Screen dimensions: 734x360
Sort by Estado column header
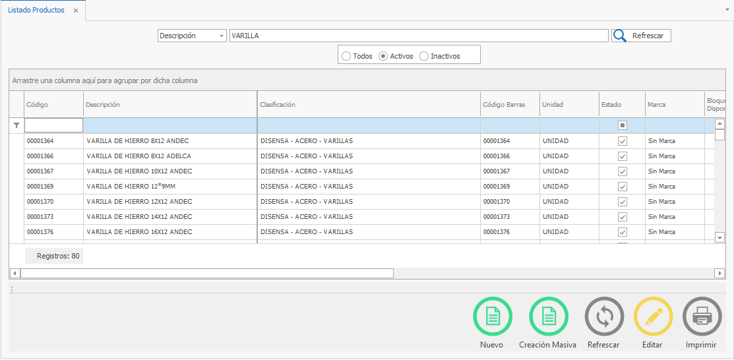pos(622,104)
